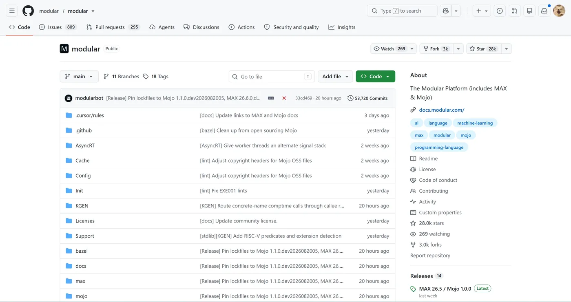Click the Type / to search box

[x=402, y=11]
